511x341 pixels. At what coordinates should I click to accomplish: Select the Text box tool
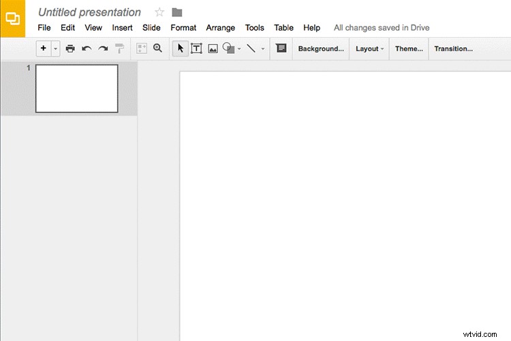(196, 49)
